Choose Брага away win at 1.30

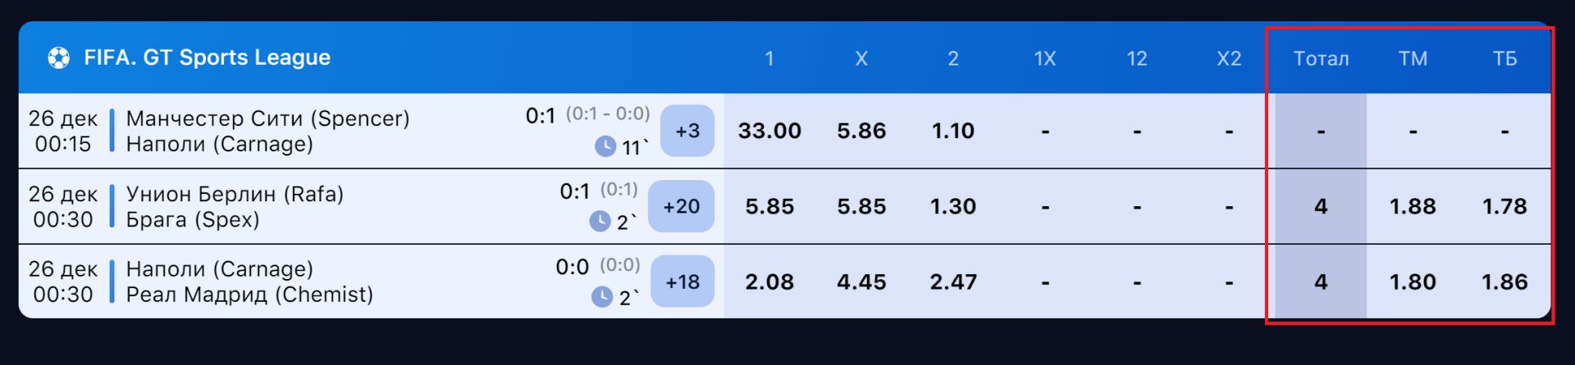pyautogui.click(x=953, y=206)
